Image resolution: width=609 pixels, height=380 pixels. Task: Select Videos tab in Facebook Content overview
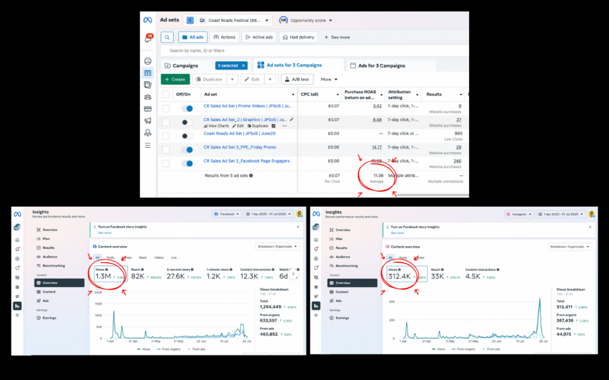159,258
